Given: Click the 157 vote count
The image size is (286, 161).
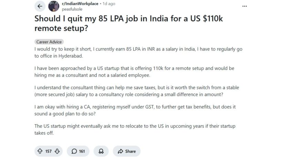Looking at the screenshot, I should coord(48,151).
